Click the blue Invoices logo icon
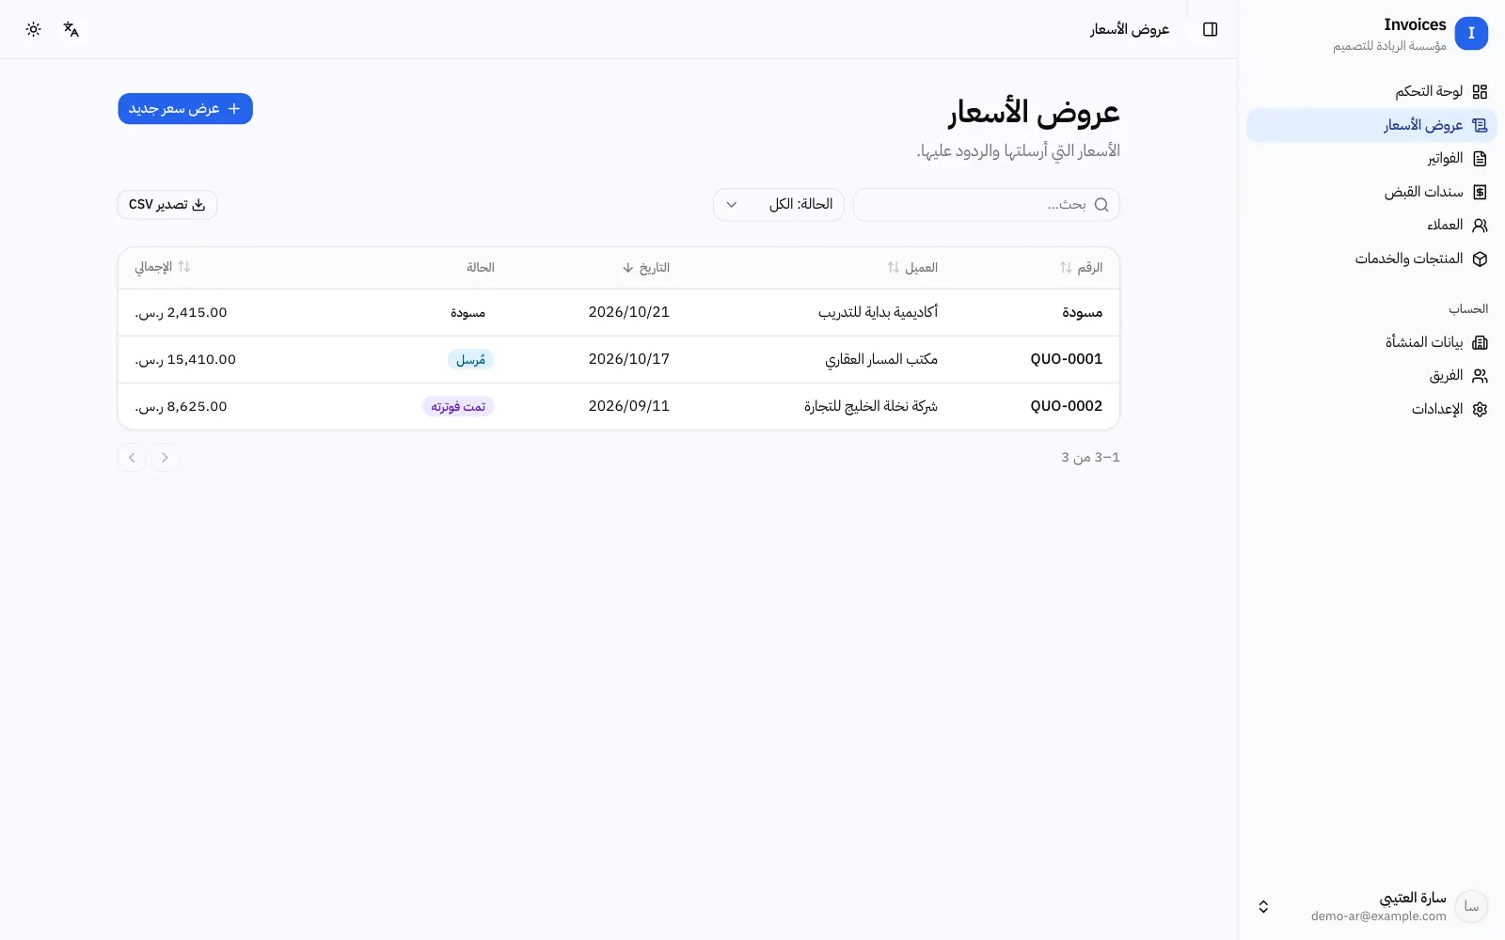The image size is (1505, 940). click(x=1471, y=33)
